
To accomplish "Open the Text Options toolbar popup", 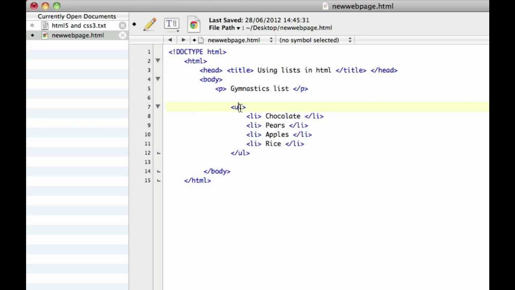I will click(171, 24).
